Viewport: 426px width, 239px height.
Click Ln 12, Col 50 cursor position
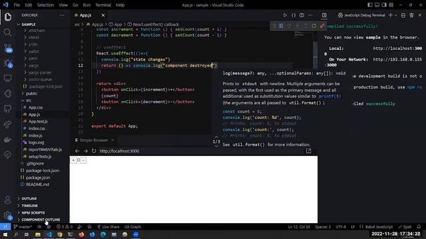[299, 227]
